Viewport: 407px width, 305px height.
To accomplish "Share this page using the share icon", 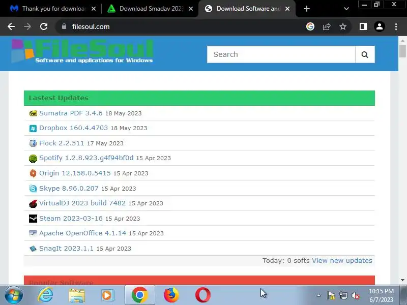I will point(327,26).
